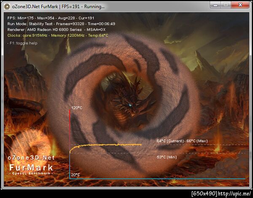Click the 'Clocks: core:915MHz' line

58,35
